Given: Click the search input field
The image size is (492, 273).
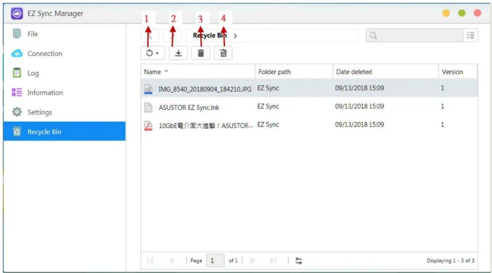Looking at the screenshot, I should (415, 35).
